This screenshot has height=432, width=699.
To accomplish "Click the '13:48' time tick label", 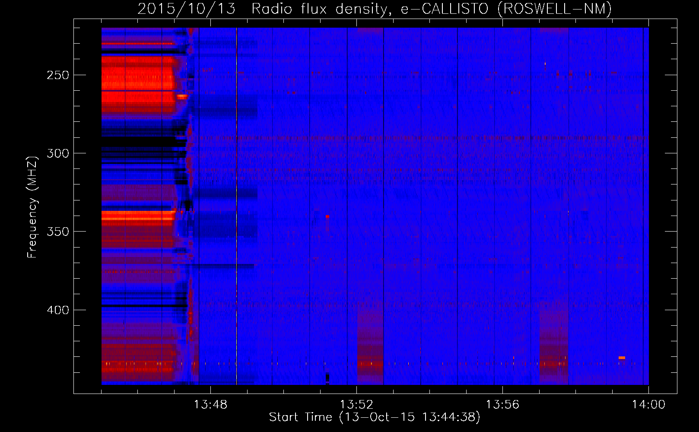I will (x=210, y=405).
